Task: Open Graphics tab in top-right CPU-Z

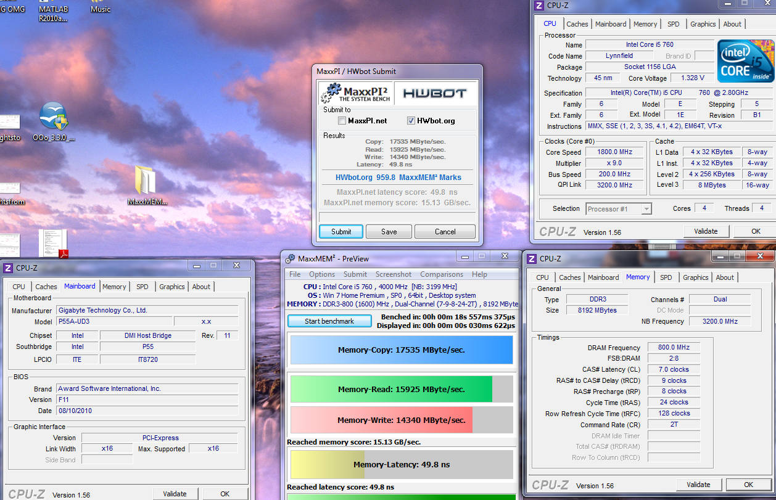Action: (x=703, y=24)
